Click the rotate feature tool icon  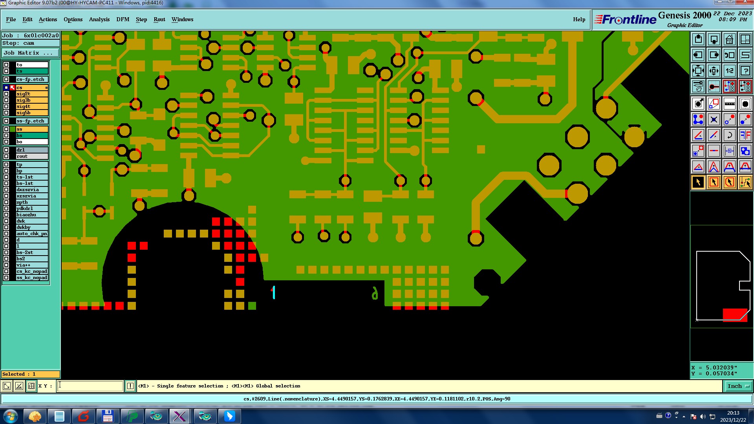coord(729,135)
